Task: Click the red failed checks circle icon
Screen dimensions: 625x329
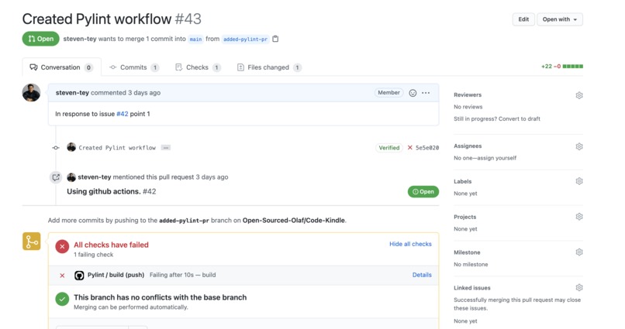Action: click(62, 247)
